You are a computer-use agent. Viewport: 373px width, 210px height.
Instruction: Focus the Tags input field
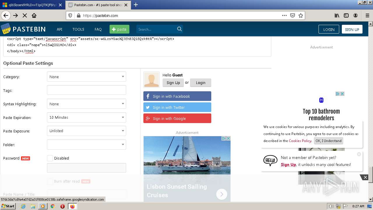click(87, 90)
